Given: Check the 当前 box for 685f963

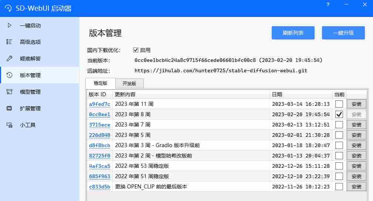Looking at the screenshot, I should [339, 176].
